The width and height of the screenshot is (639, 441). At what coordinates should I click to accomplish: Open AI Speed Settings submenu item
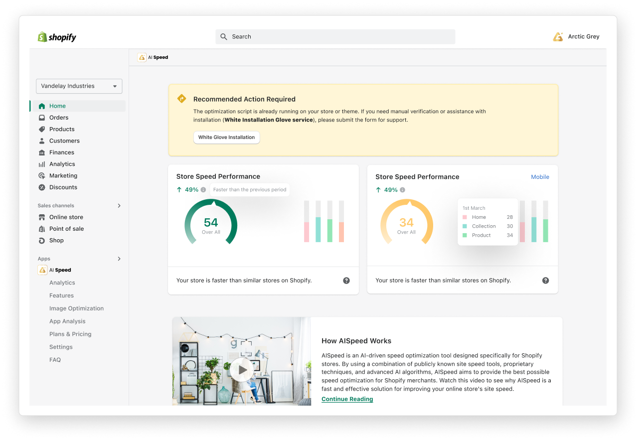tap(61, 347)
